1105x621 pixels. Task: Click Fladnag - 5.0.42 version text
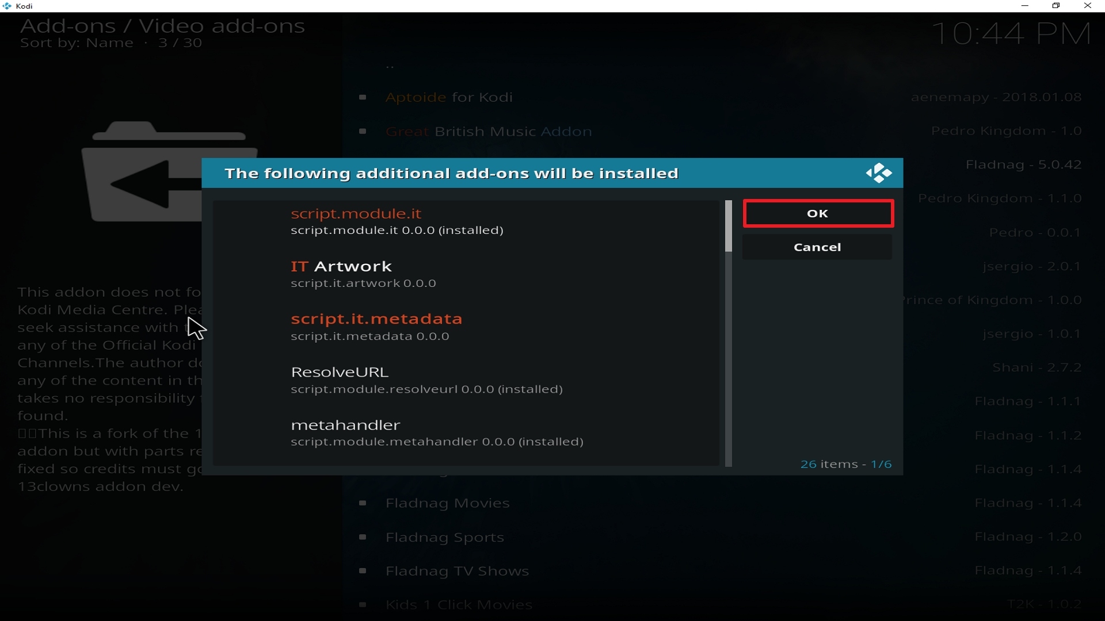[x=1024, y=165]
